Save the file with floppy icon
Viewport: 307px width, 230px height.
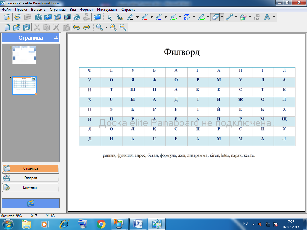tap(26, 27)
